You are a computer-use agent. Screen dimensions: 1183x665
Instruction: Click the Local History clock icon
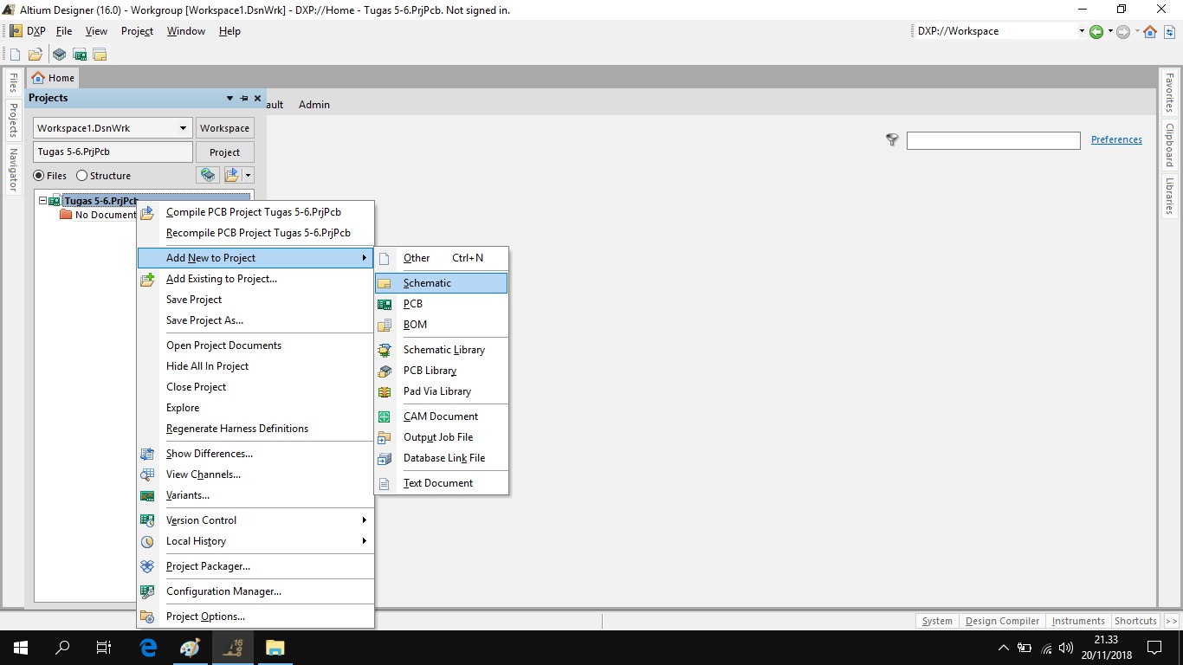148,541
